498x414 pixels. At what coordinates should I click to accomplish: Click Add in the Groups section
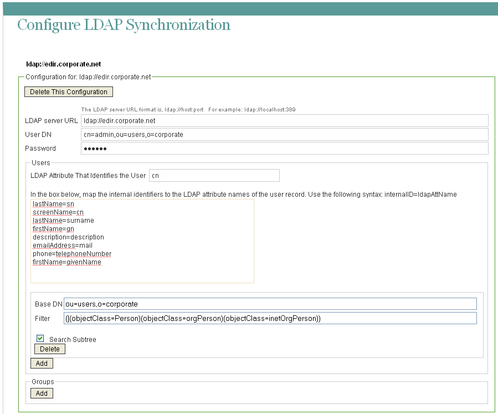(x=42, y=393)
